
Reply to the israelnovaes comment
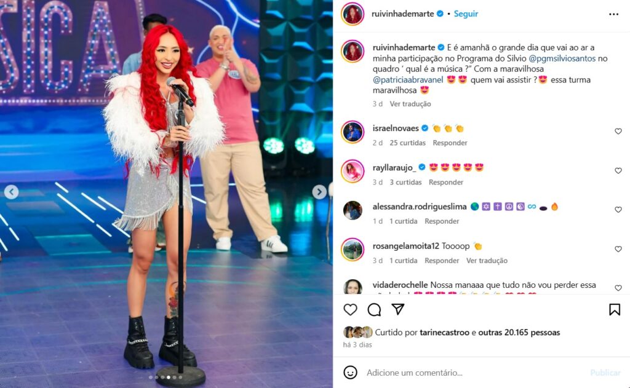pos(450,143)
